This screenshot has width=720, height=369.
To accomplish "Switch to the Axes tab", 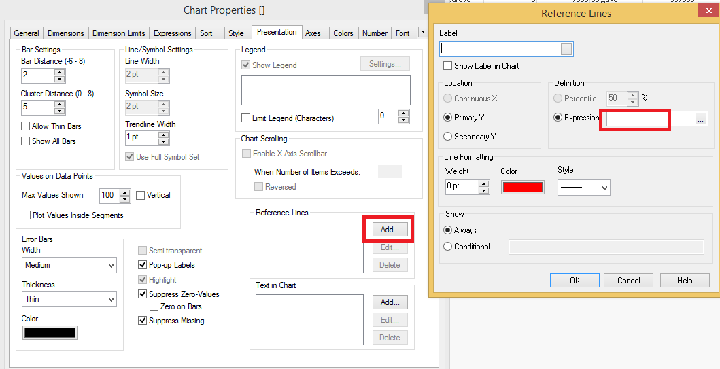I will 313,33.
